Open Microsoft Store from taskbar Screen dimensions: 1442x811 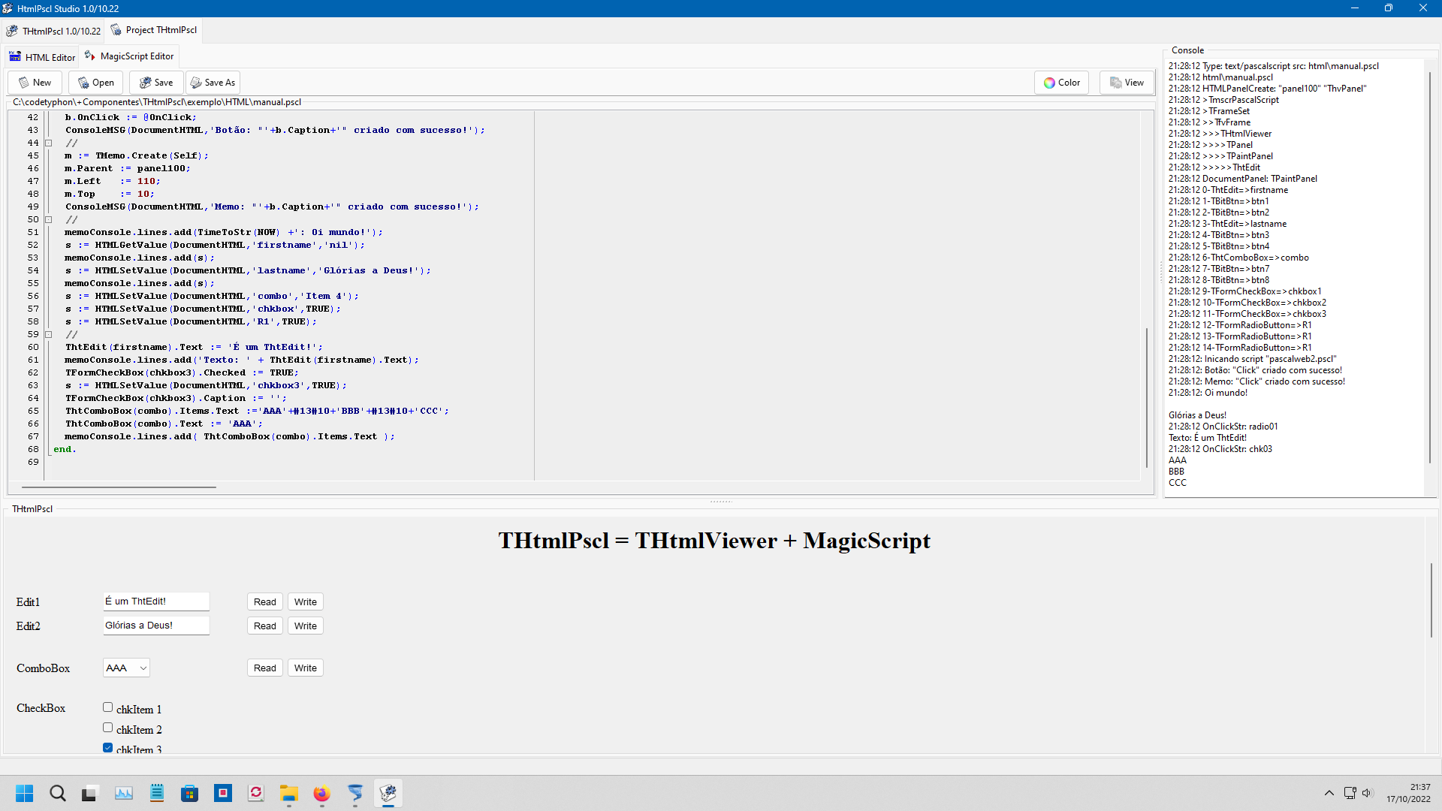coord(190,794)
